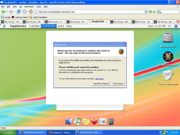Open the Latest Headlines feed bookmark
Screen dimensions: 180x135
pos(38,17)
